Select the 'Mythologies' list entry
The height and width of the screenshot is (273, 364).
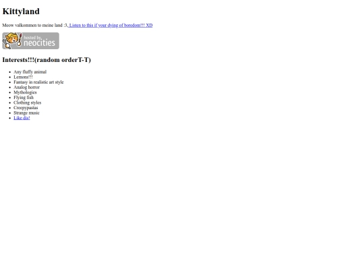click(x=25, y=92)
